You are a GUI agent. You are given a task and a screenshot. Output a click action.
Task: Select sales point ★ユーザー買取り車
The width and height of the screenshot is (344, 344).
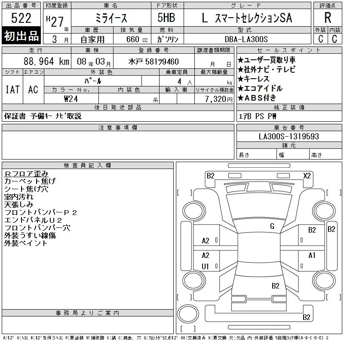point(267,60)
